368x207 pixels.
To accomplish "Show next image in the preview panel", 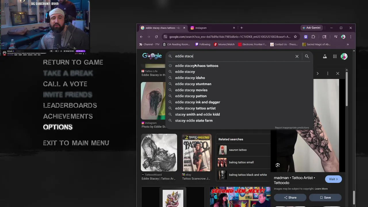I will [x=318, y=74].
